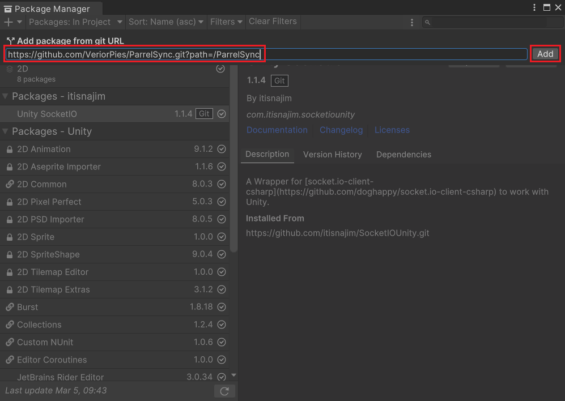Switch to the Description tab
Image resolution: width=565 pixels, height=401 pixels.
tap(267, 155)
